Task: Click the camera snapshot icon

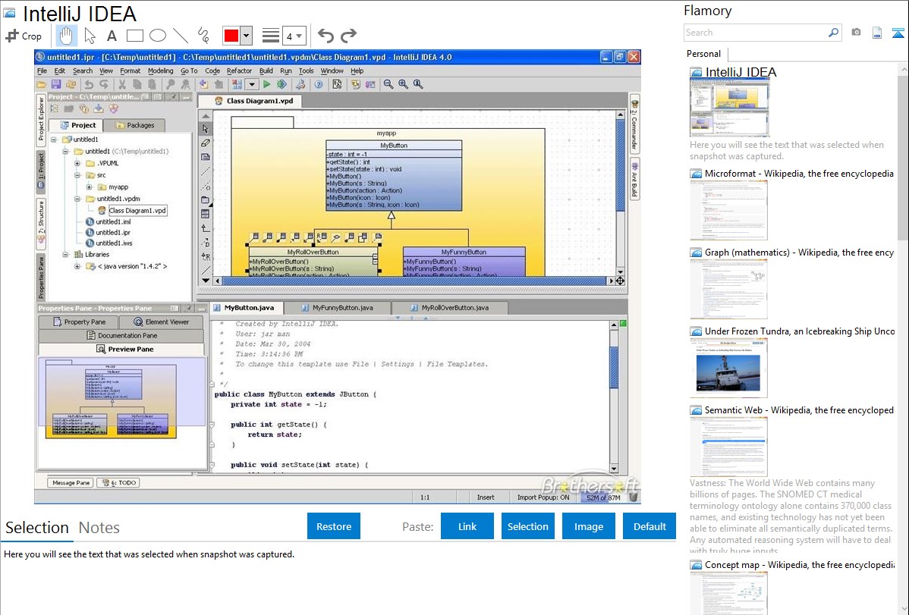Action: coord(856,33)
